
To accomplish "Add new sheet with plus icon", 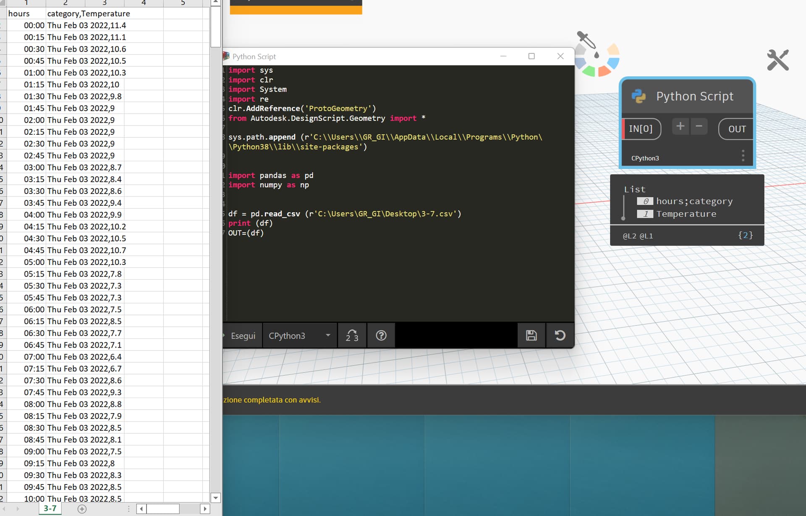I will pos(82,509).
